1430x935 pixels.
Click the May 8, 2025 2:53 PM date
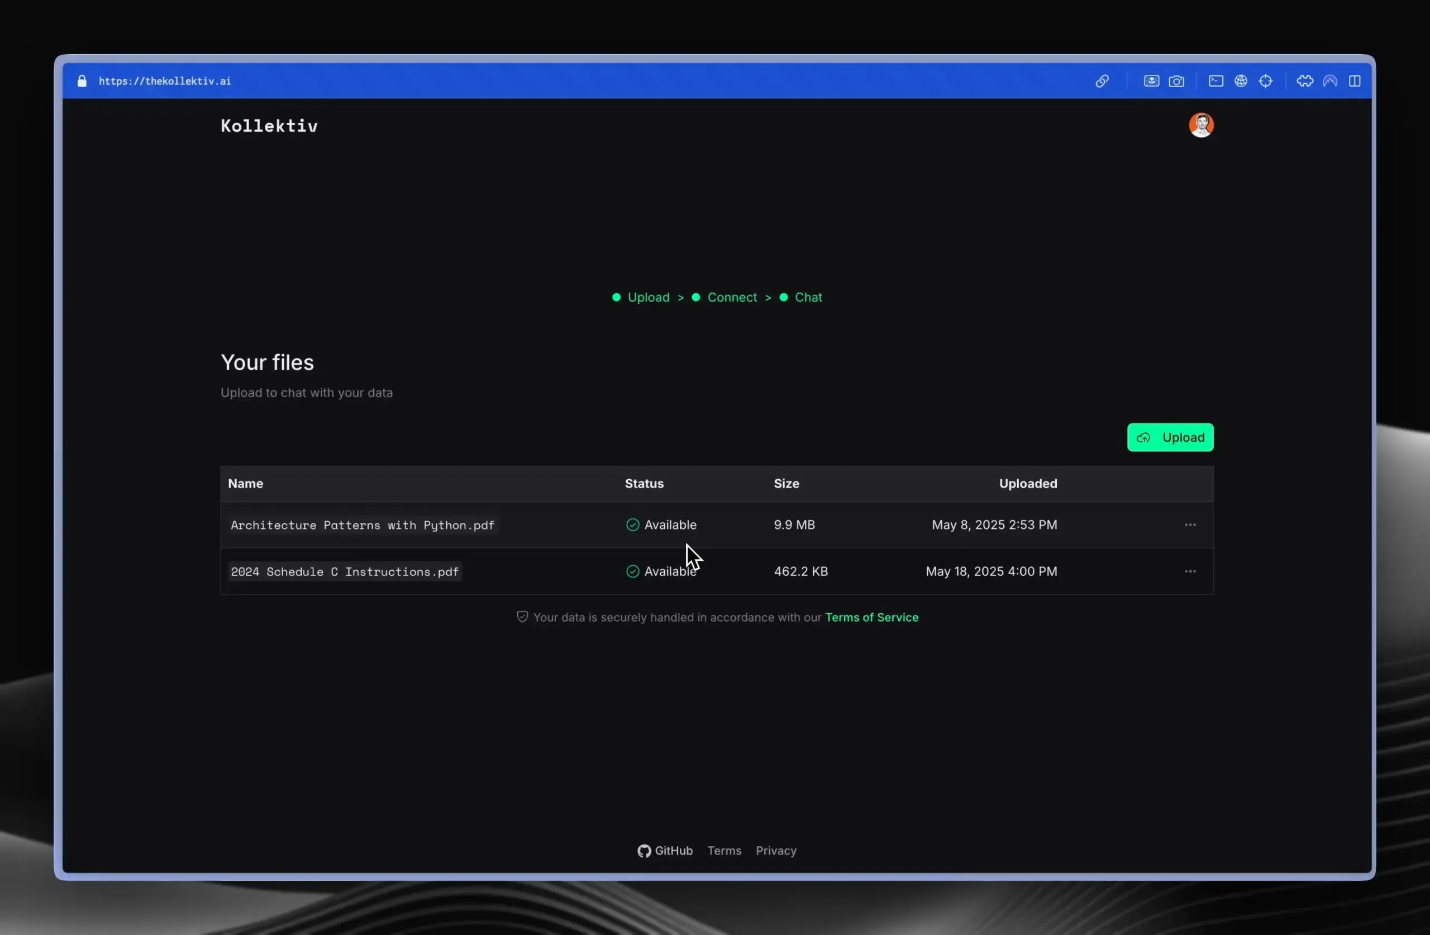click(994, 525)
